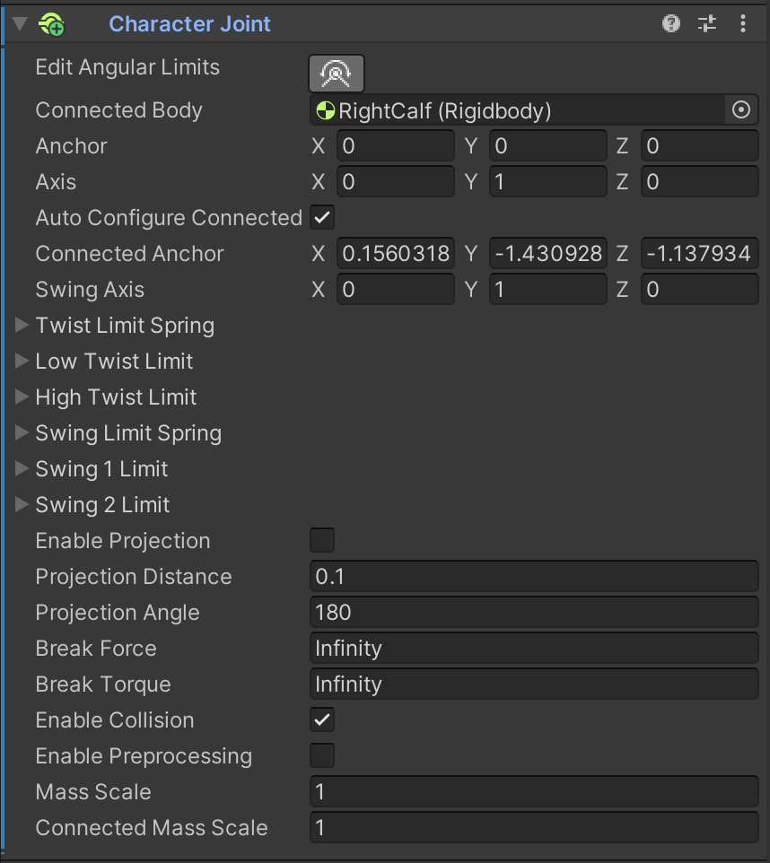Select the Connected Body RightCalf field

521,110
